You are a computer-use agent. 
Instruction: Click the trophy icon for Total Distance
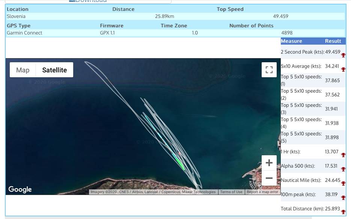343,212
